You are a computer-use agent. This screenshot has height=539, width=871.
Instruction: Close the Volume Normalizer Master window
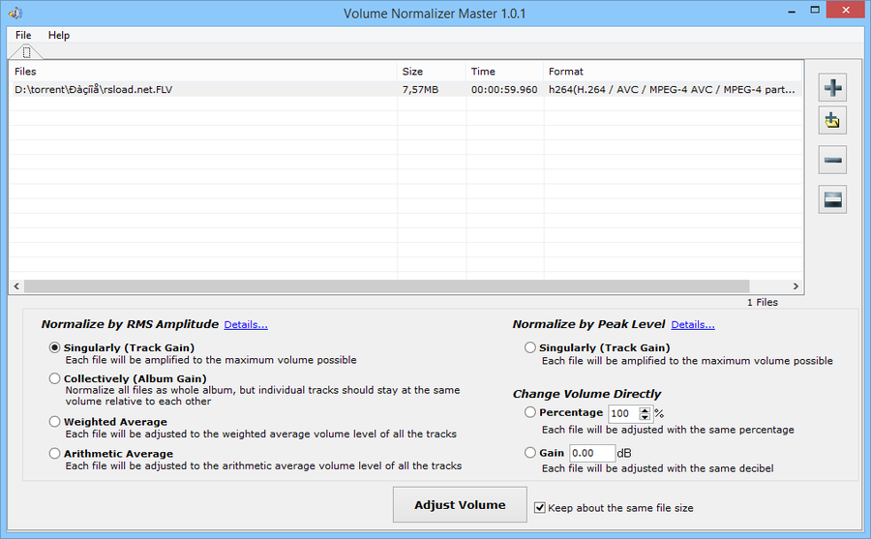(x=846, y=10)
